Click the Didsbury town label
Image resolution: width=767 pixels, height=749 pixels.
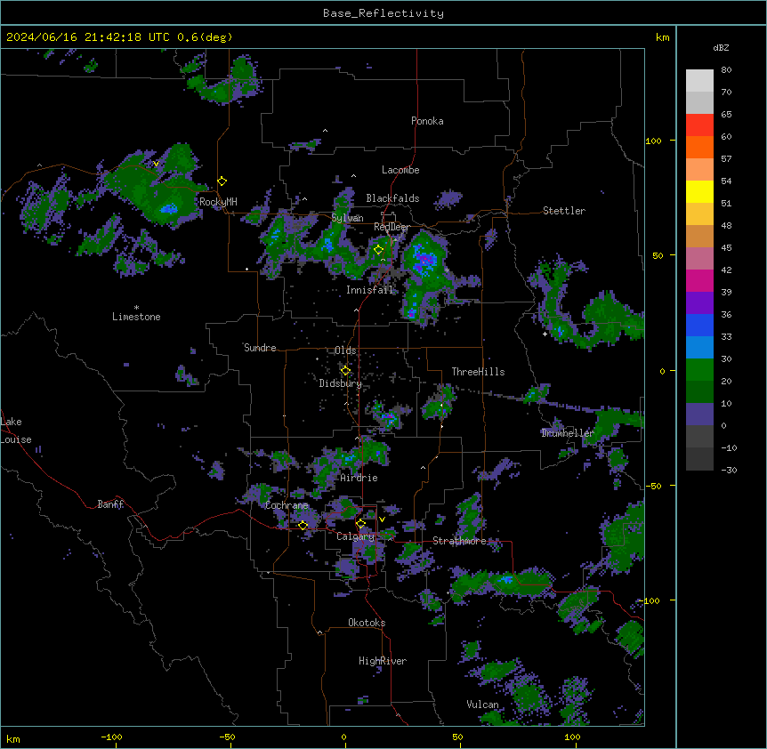(341, 383)
